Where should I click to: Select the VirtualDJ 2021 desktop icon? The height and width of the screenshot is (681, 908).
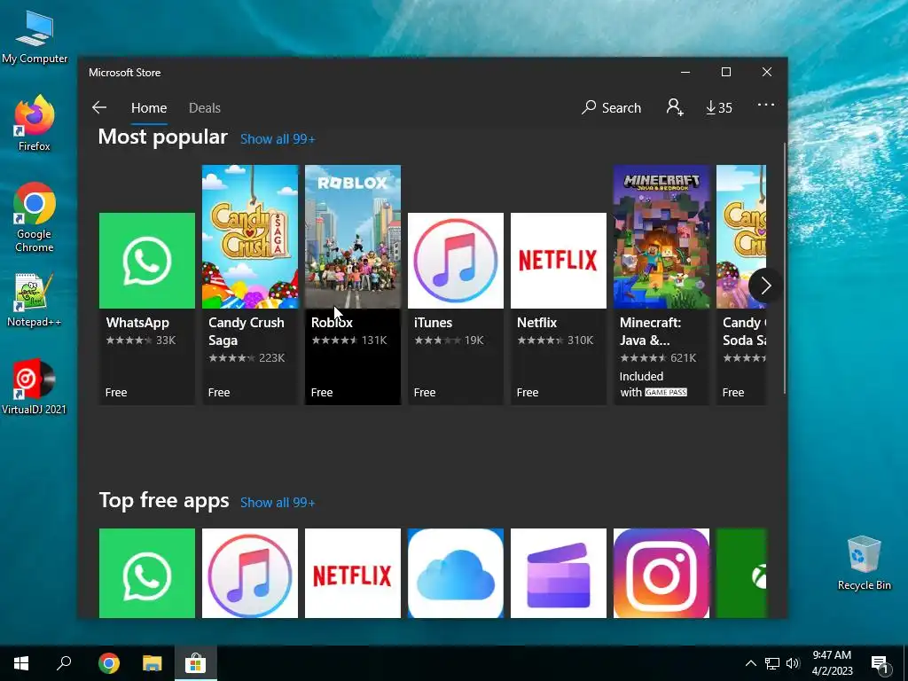pyautogui.click(x=35, y=387)
